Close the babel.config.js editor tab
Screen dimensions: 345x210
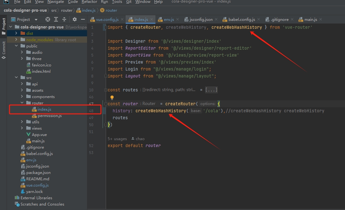coord(258,20)
